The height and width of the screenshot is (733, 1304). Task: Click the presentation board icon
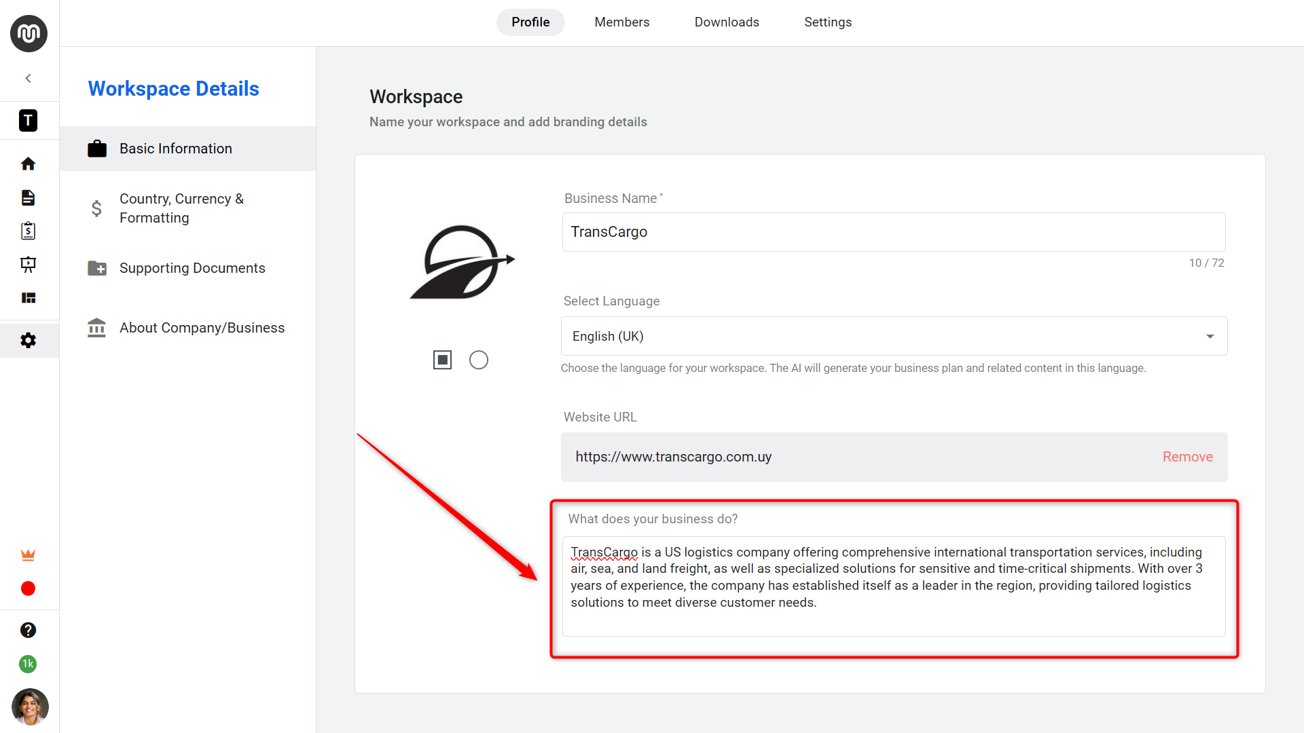pyautogui.click(x=28, y=265)
